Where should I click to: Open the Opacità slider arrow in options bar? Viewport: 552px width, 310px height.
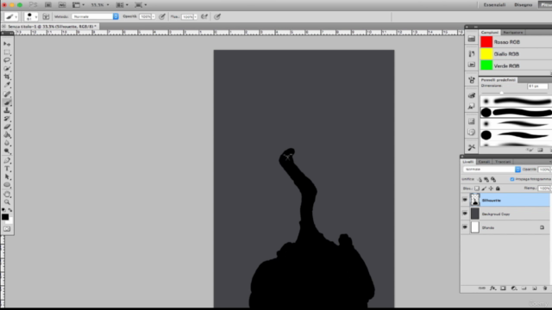pyautogui.click(x=154, y=16)
